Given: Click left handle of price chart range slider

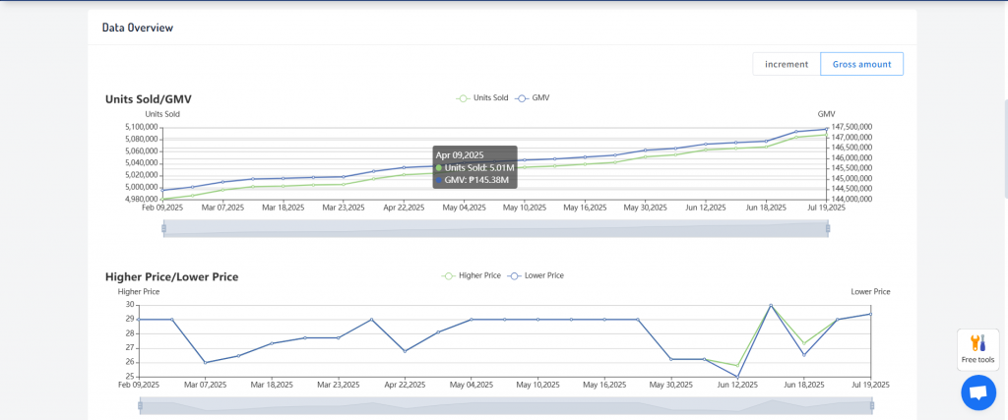Looking at the screenshot, I should (140, 405).
